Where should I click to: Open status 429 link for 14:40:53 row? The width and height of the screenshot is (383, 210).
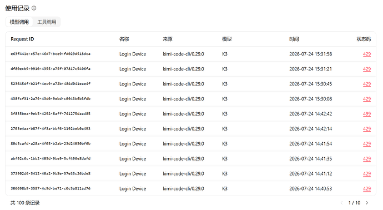367,188
